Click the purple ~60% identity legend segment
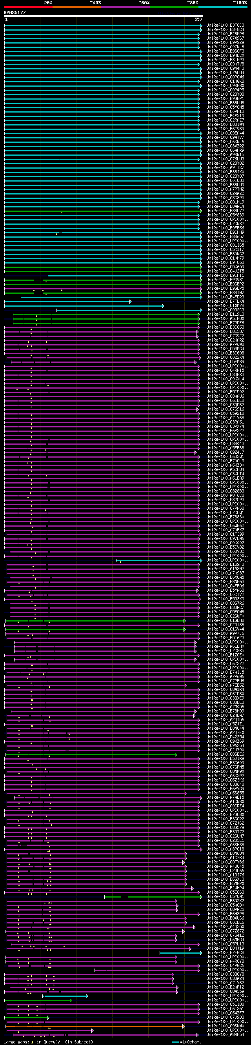The height and width of the screenshot is (1045, 251). click(x=125, y=7)
